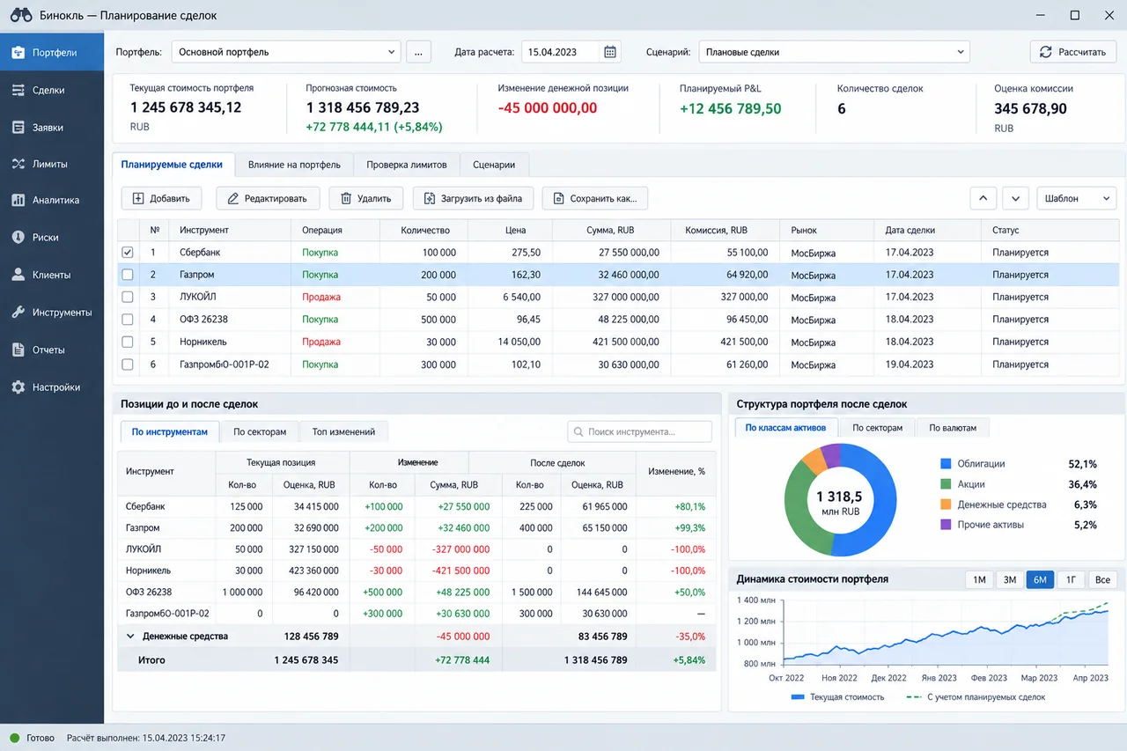Open Риски section with warning icon

click(x=52, y=237)
